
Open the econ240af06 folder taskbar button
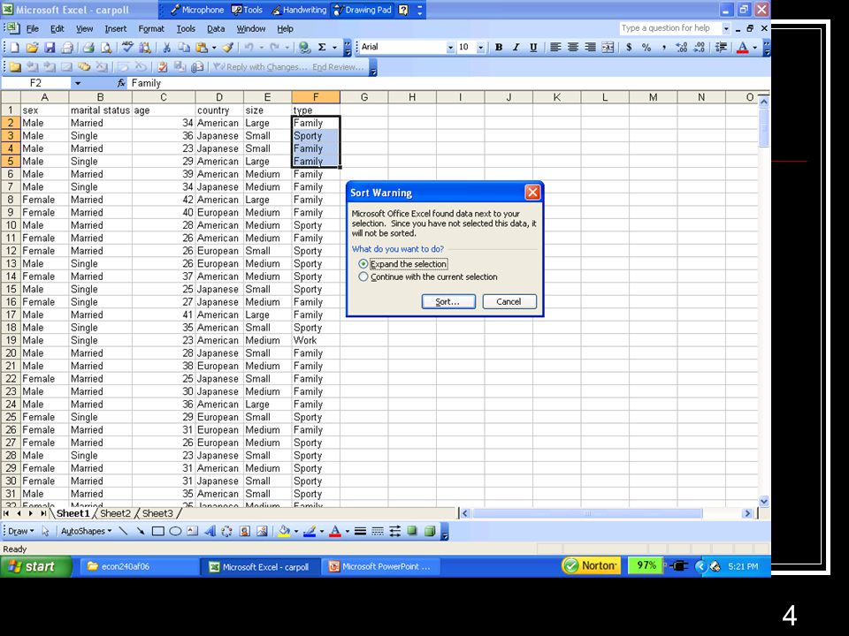click(x=139, y=567)
